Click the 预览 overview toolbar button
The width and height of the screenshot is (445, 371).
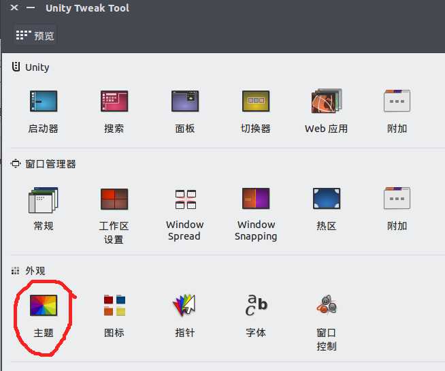click(35, 35)
